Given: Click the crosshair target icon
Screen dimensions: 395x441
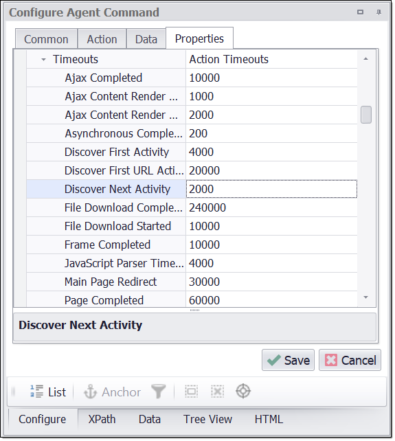Looking at the screenshot, I should 243,392.
